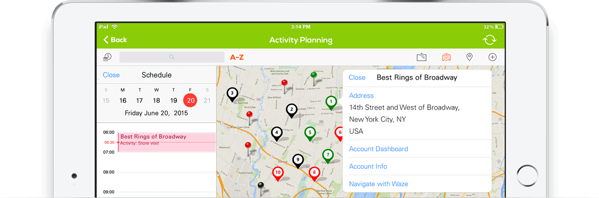
Task: Select Monday 16 in the week calendar
Action: [123, 100]
